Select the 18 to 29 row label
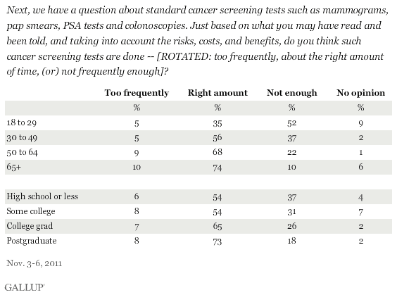 (x=22, y=123)
